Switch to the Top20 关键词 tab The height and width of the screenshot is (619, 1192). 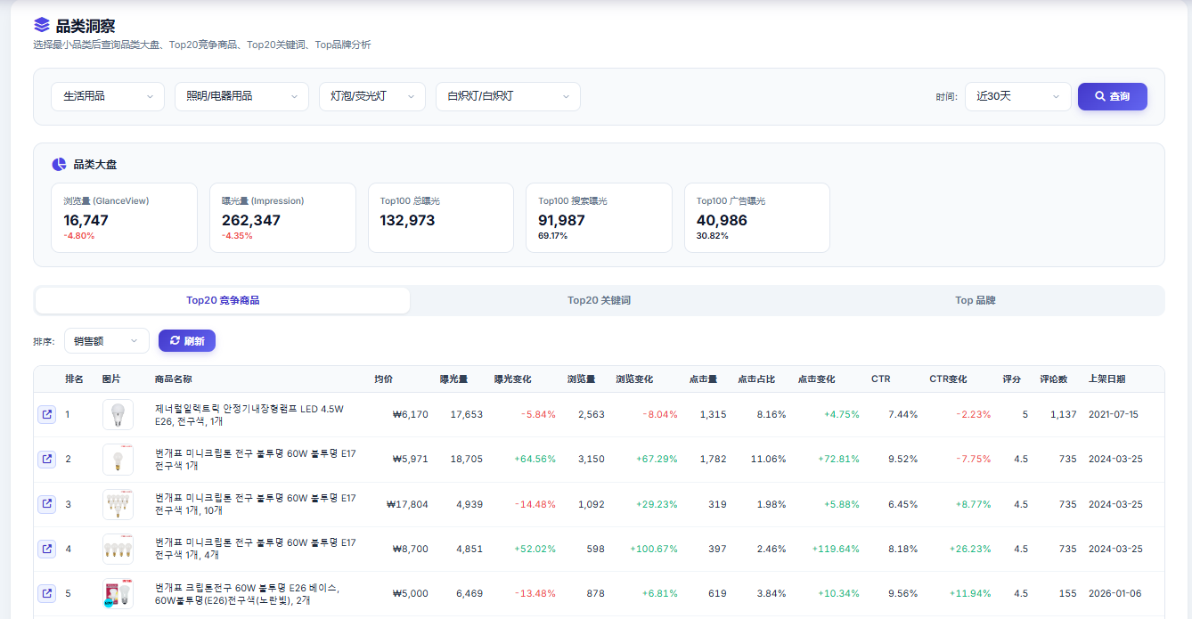(x=599, y=300)
